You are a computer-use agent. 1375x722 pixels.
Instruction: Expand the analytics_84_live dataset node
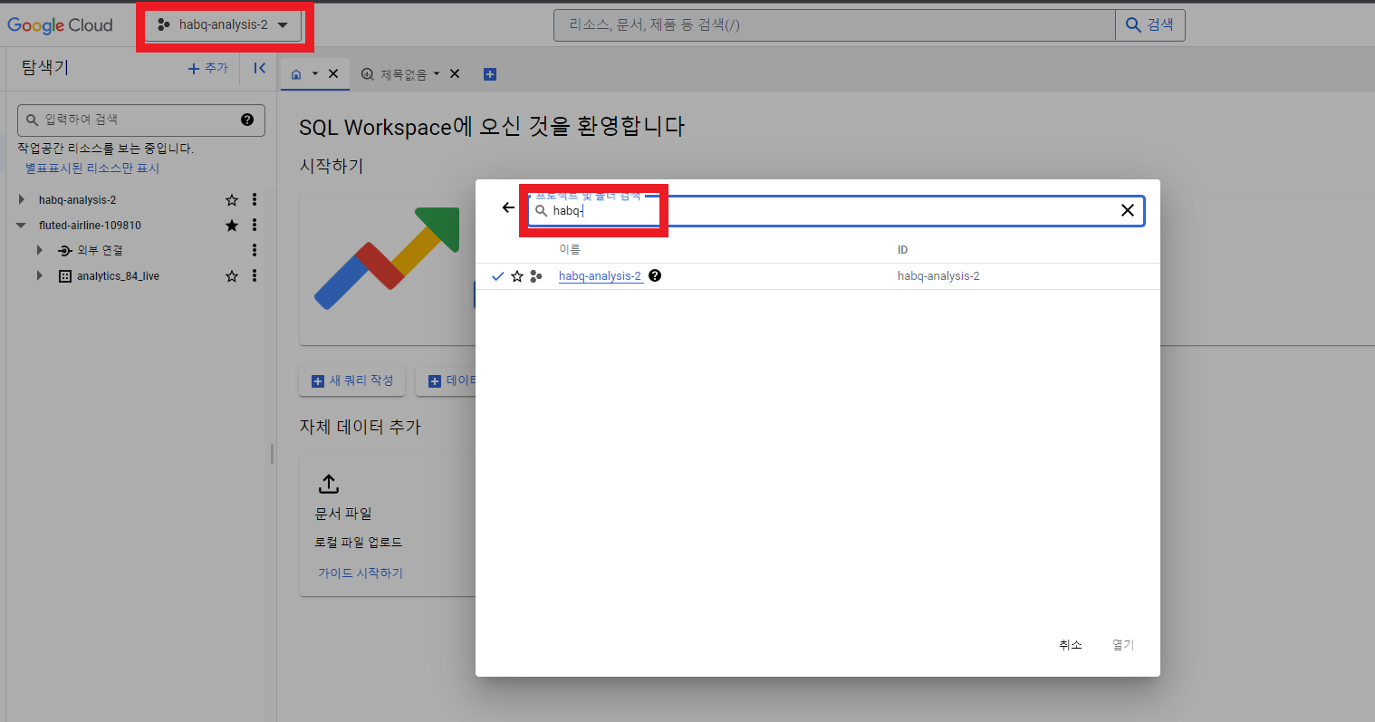[40, 275]
